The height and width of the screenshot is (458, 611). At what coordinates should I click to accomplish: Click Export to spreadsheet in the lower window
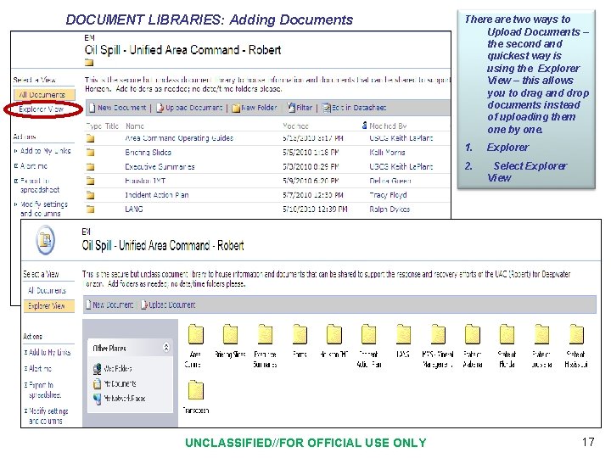[x=45, y=390]
